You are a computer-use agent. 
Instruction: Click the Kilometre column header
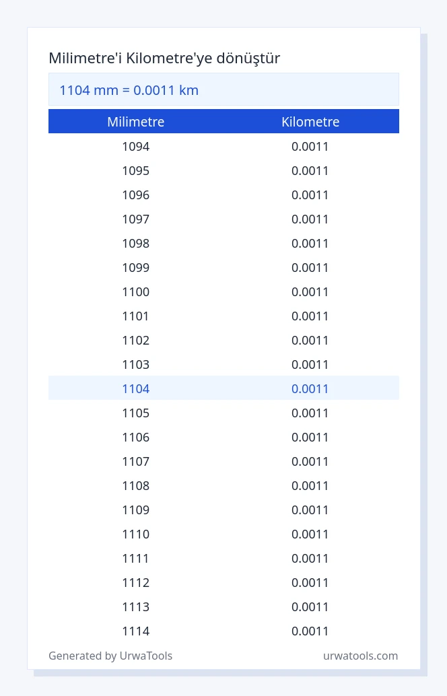coord(310,122)
